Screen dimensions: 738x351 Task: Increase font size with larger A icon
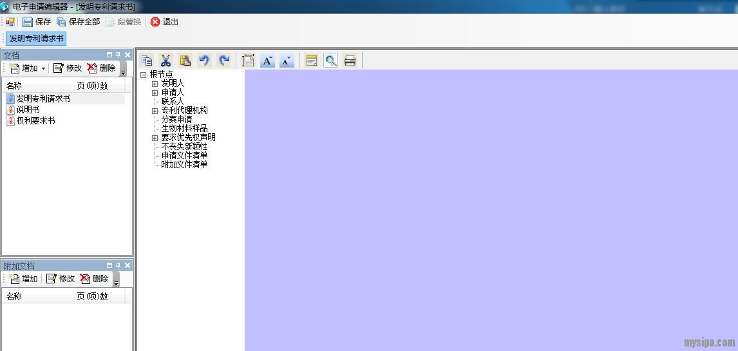click(267, 61)
